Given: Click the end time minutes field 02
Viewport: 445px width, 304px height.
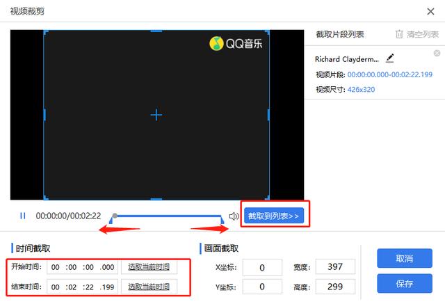Looking at the screenshot, I should click(72, 287).
